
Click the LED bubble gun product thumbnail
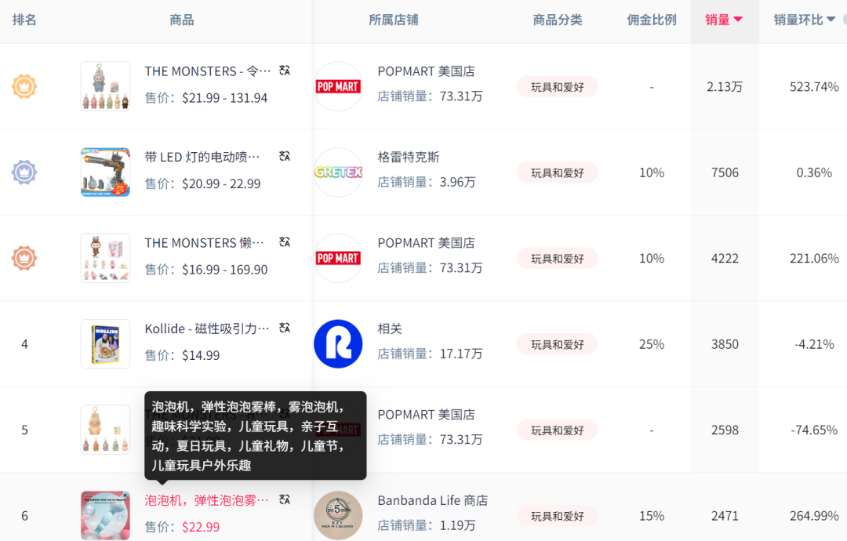[105, 172]
